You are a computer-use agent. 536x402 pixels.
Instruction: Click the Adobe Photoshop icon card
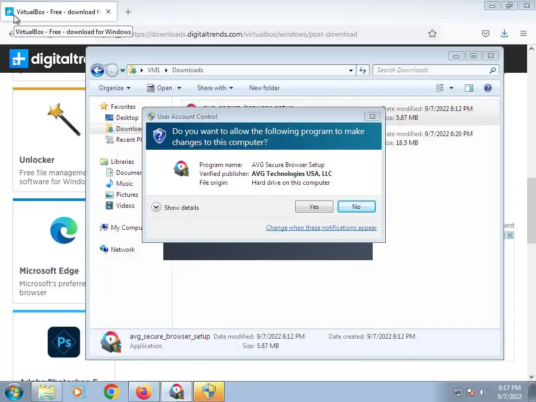64,342
